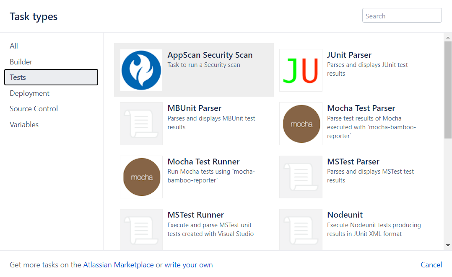Choose Nodeunit task title
This screenshot has height=277, width=452.
coord(345,215)
